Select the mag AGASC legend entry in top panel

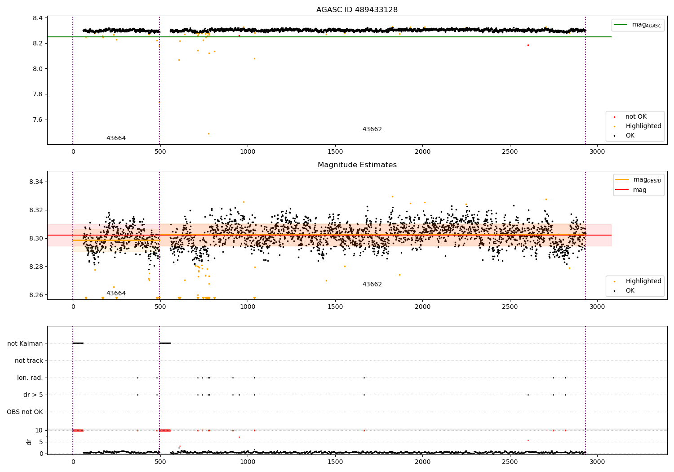pyautogui.click(x=638, y=25)
